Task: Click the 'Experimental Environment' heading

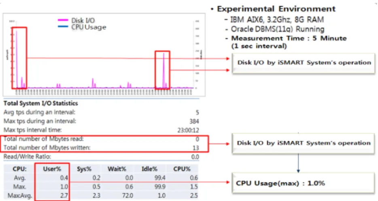Action: (x=276, y=9)
